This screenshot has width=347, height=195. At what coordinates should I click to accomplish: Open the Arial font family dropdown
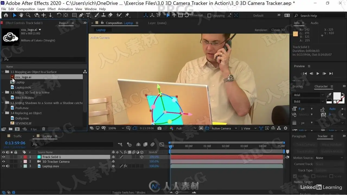coord(309,95)
